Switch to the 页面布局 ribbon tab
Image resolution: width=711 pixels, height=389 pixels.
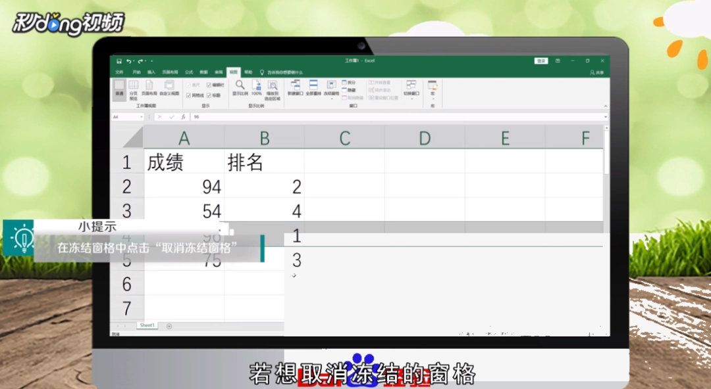click(170, 72)
